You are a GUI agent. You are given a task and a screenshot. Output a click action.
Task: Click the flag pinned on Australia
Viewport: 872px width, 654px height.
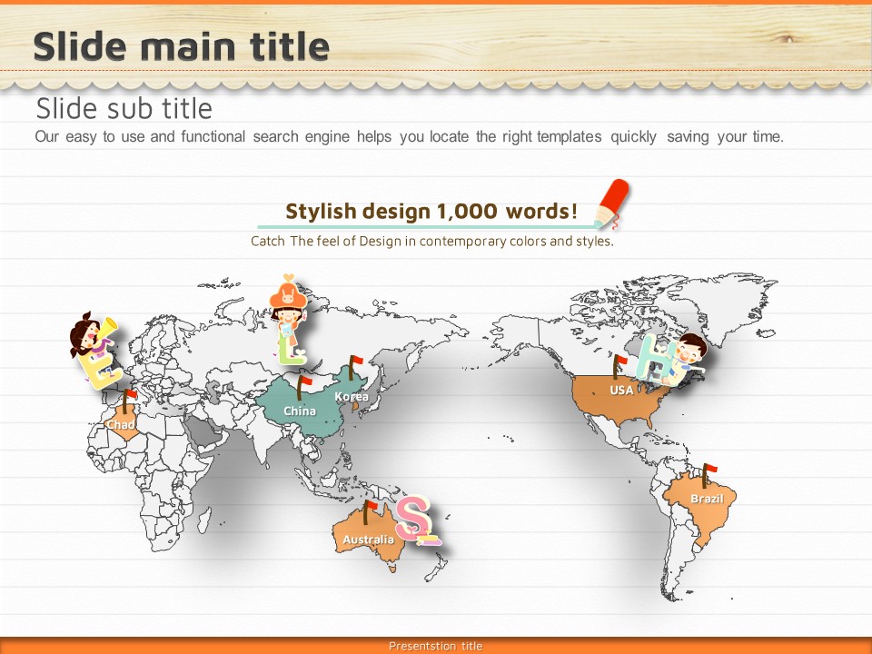[369, 511]
